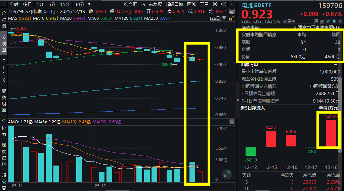Click right panel vertical scrollbar
Viewport: 344px width, 191px height.
pos(340,115)
